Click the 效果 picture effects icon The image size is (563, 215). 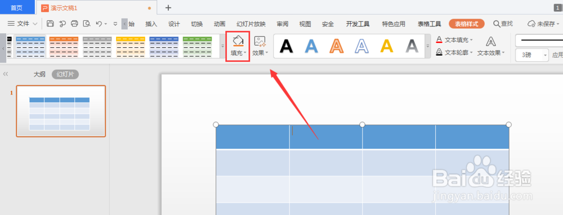(260, 41)
